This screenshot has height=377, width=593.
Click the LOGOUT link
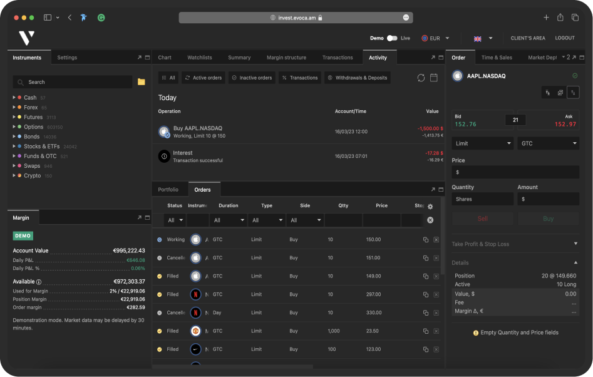[x=564, y=38]
